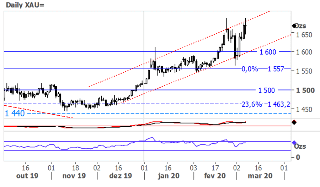
Task: Click the nov 19 month label
Action: coord(74,176)
